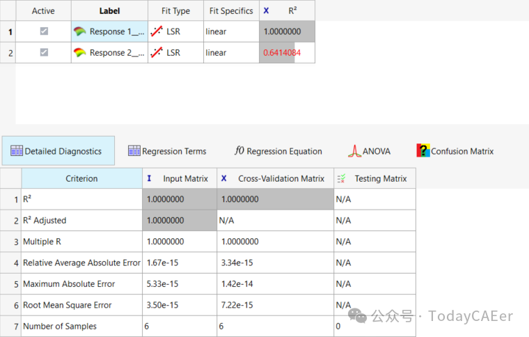Open the ANOVA tab

(369, 151)
